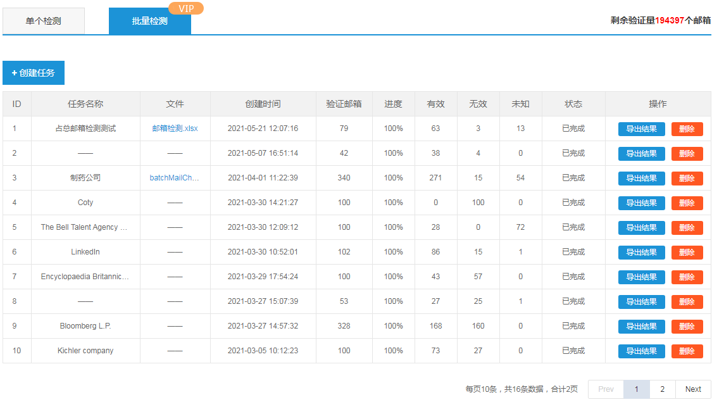The image size is (712, 402).
Task: Click task name Coty
Action: 85,203
